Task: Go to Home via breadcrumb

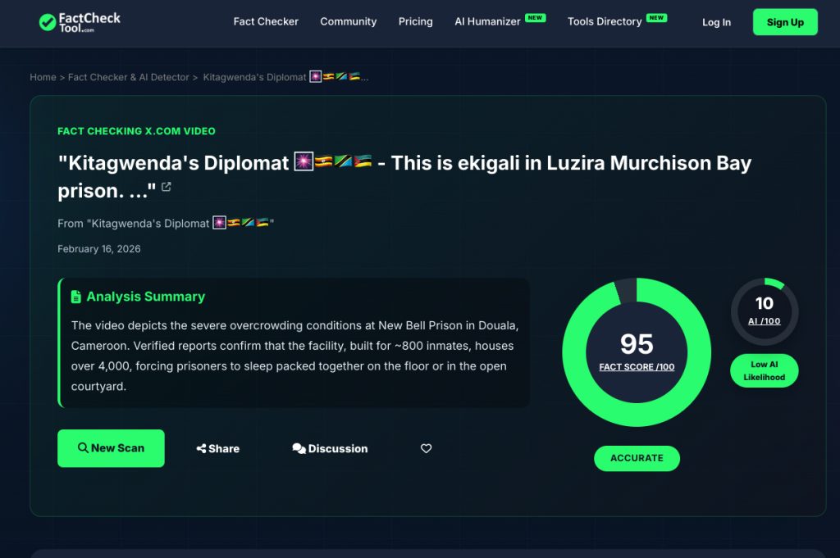Action: point(43,77)
